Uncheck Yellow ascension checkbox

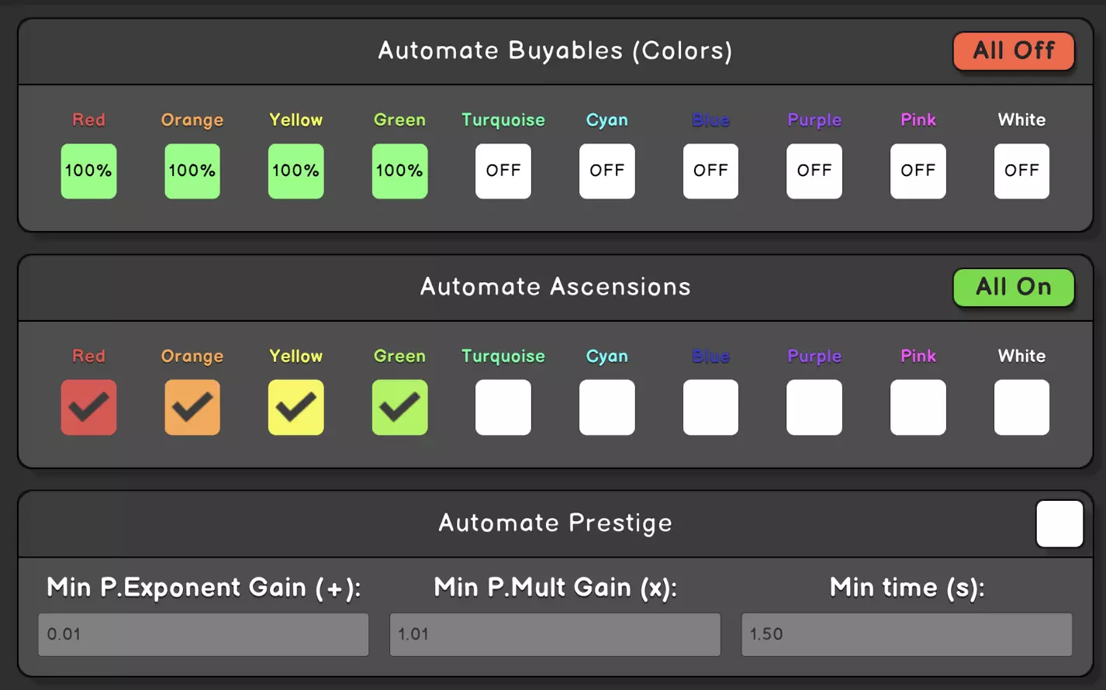(296, 407)
